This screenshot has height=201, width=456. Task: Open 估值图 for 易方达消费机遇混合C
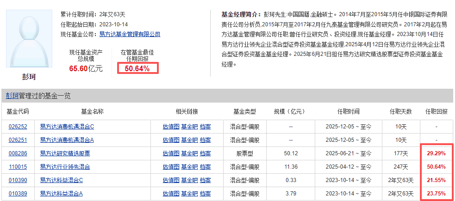[x=171, y=127]
